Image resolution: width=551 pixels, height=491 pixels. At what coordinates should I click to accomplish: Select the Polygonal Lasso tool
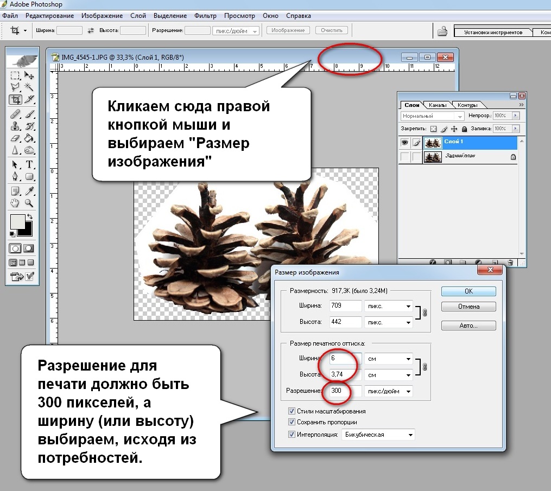point(15,87)
